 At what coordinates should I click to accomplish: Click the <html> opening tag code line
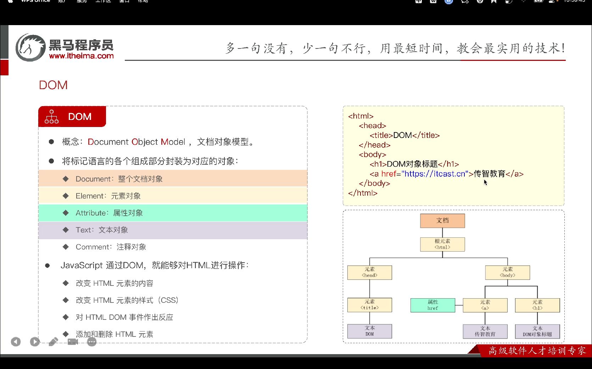361,116
